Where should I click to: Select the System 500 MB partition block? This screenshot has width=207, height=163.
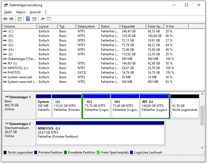[x=44, y=106]
